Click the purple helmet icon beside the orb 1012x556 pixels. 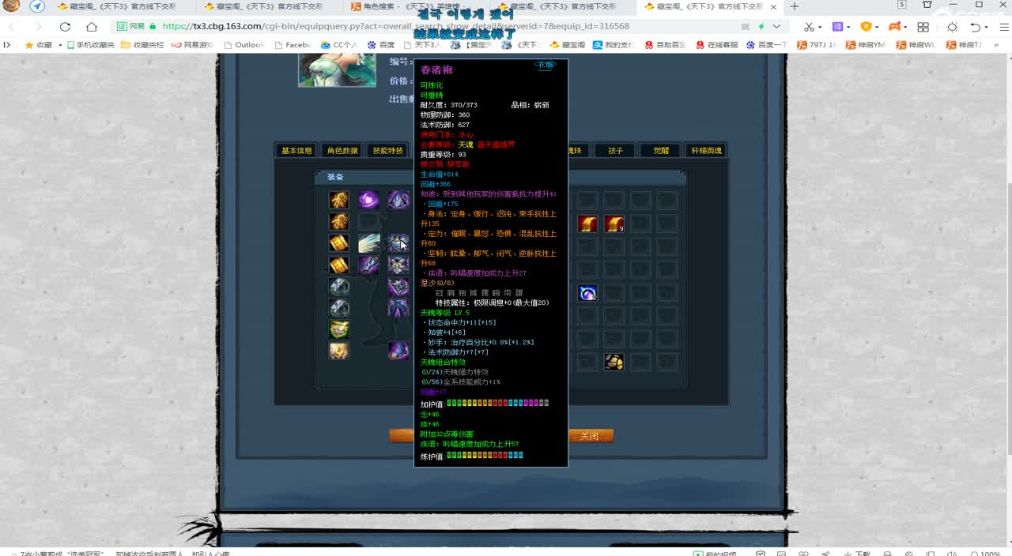pos(398,200)
